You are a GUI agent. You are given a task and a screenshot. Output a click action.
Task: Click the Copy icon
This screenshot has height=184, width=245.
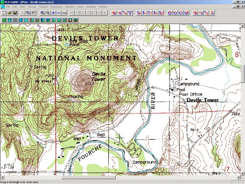[28, 13]
